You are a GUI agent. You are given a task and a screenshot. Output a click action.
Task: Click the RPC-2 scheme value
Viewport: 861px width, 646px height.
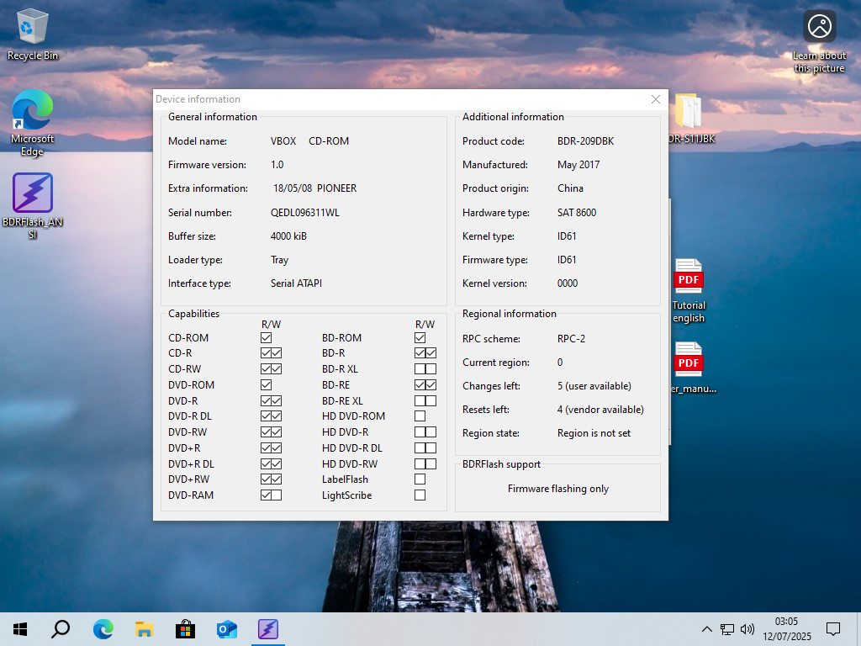[571, 339]
